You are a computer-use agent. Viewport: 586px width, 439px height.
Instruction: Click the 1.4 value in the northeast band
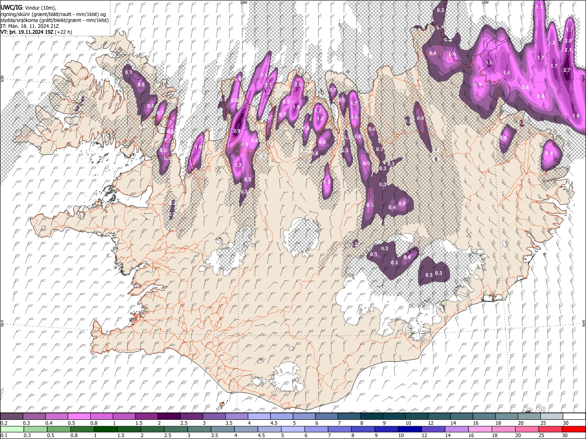[506, 73]
